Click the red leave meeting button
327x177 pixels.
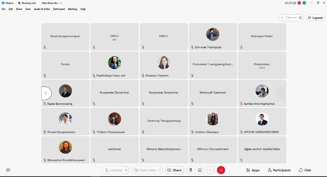[x=221, y=170]
